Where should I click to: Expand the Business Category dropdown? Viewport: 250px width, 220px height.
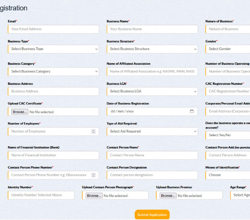coord(53,71)
